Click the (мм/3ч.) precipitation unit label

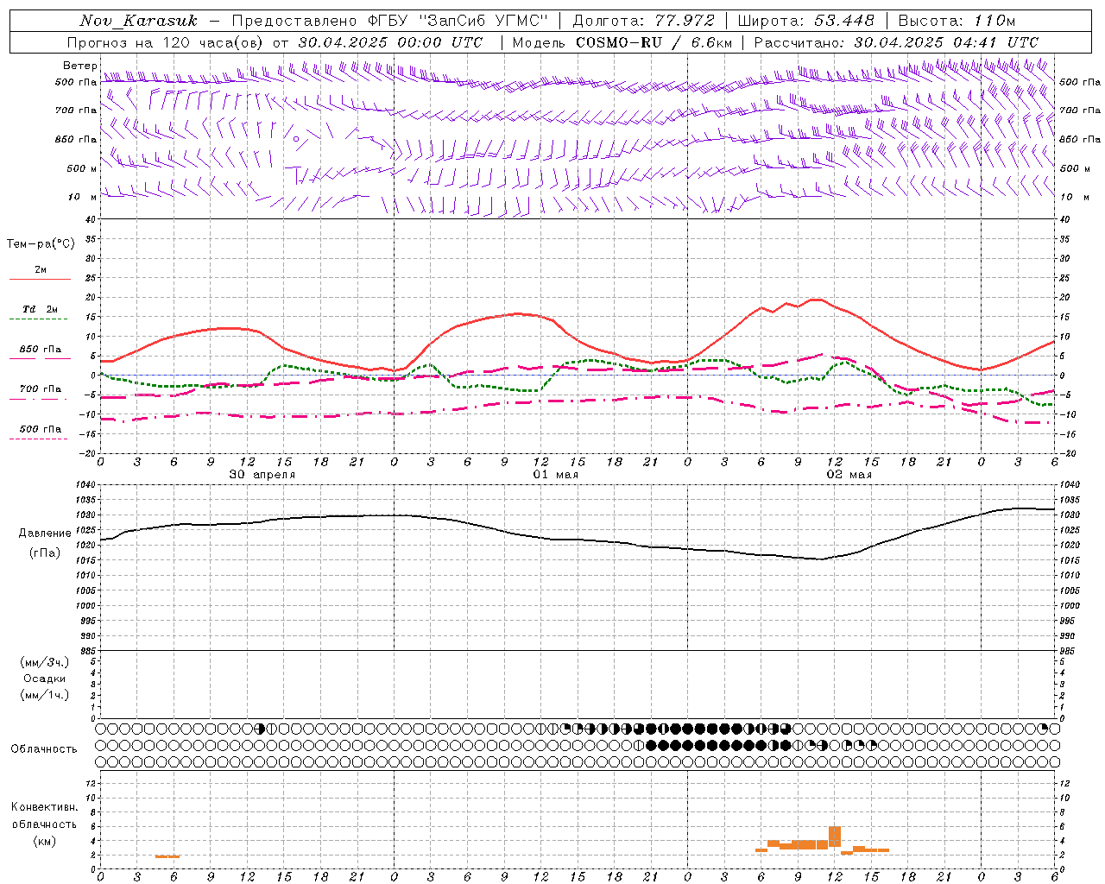click(x=45, y=662)
